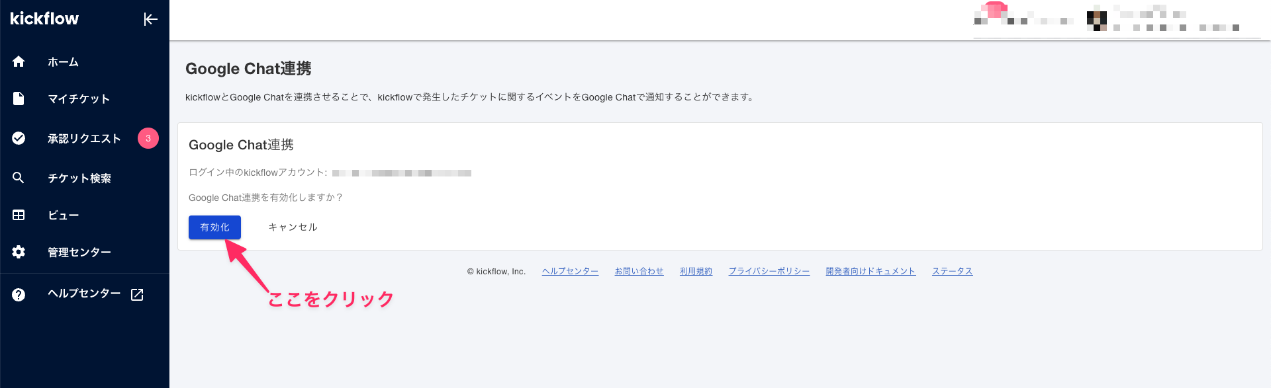Click the キャンセル button
The height and width of the screenshot is (388, 1271).
(x=293, y=227)
